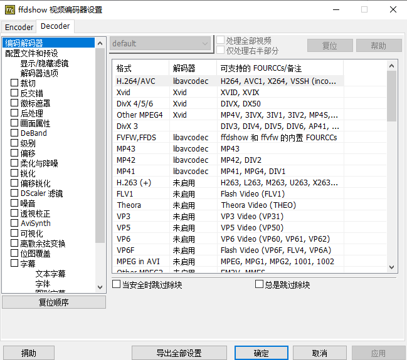The image size is (407, 360).
Task: Toggle 处理全部视频 checkbox
Action: [220, 40]
